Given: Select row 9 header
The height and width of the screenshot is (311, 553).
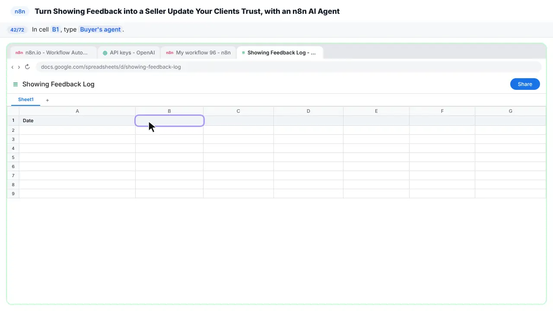Looking at the screenshot, I should [x=13, y=194].
